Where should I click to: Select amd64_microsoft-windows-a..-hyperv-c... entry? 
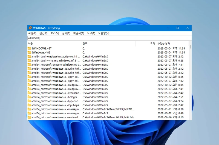(56, 101)
